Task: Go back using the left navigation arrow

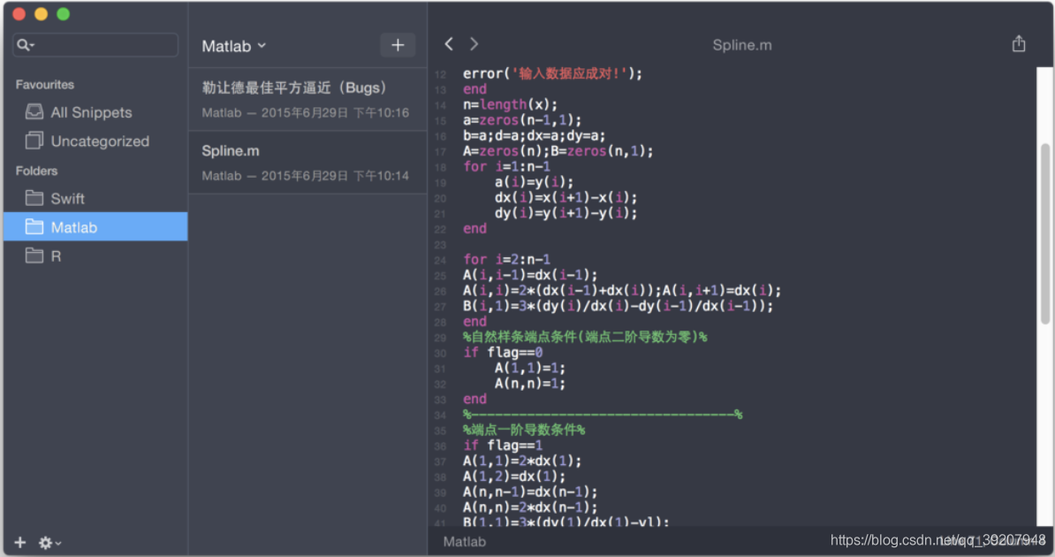Action: [x=448, y=43]
